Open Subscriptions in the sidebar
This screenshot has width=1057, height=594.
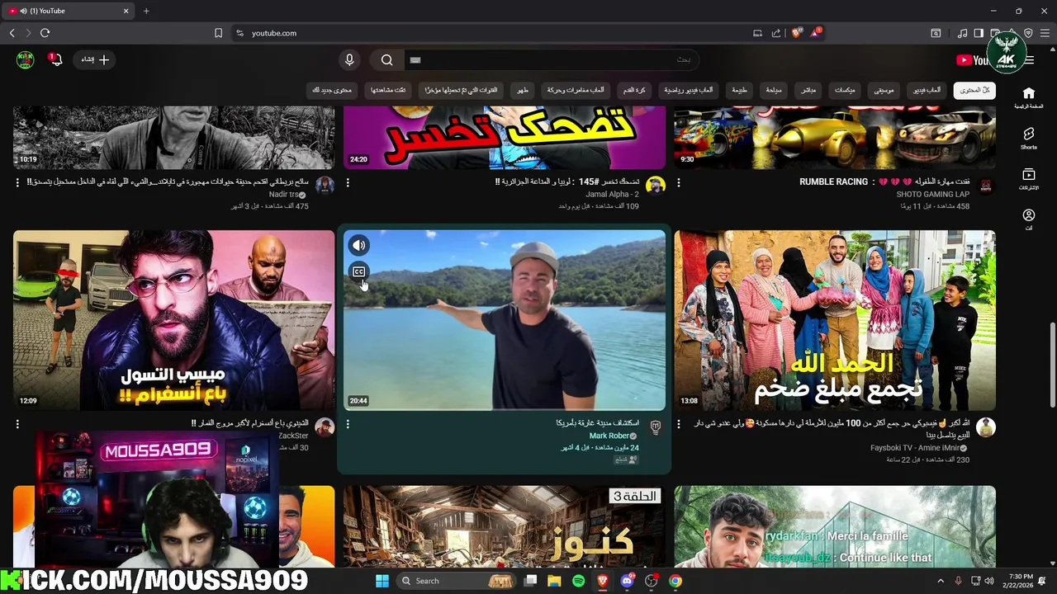pos(1028,179)
